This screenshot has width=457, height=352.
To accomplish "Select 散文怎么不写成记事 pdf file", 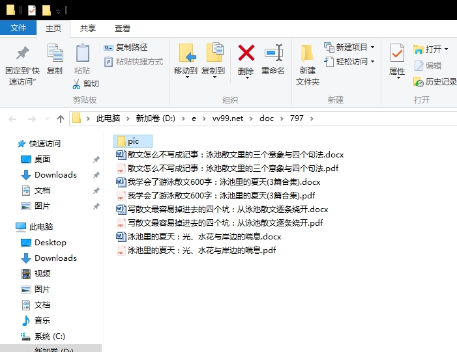I will tap(227, 168).
